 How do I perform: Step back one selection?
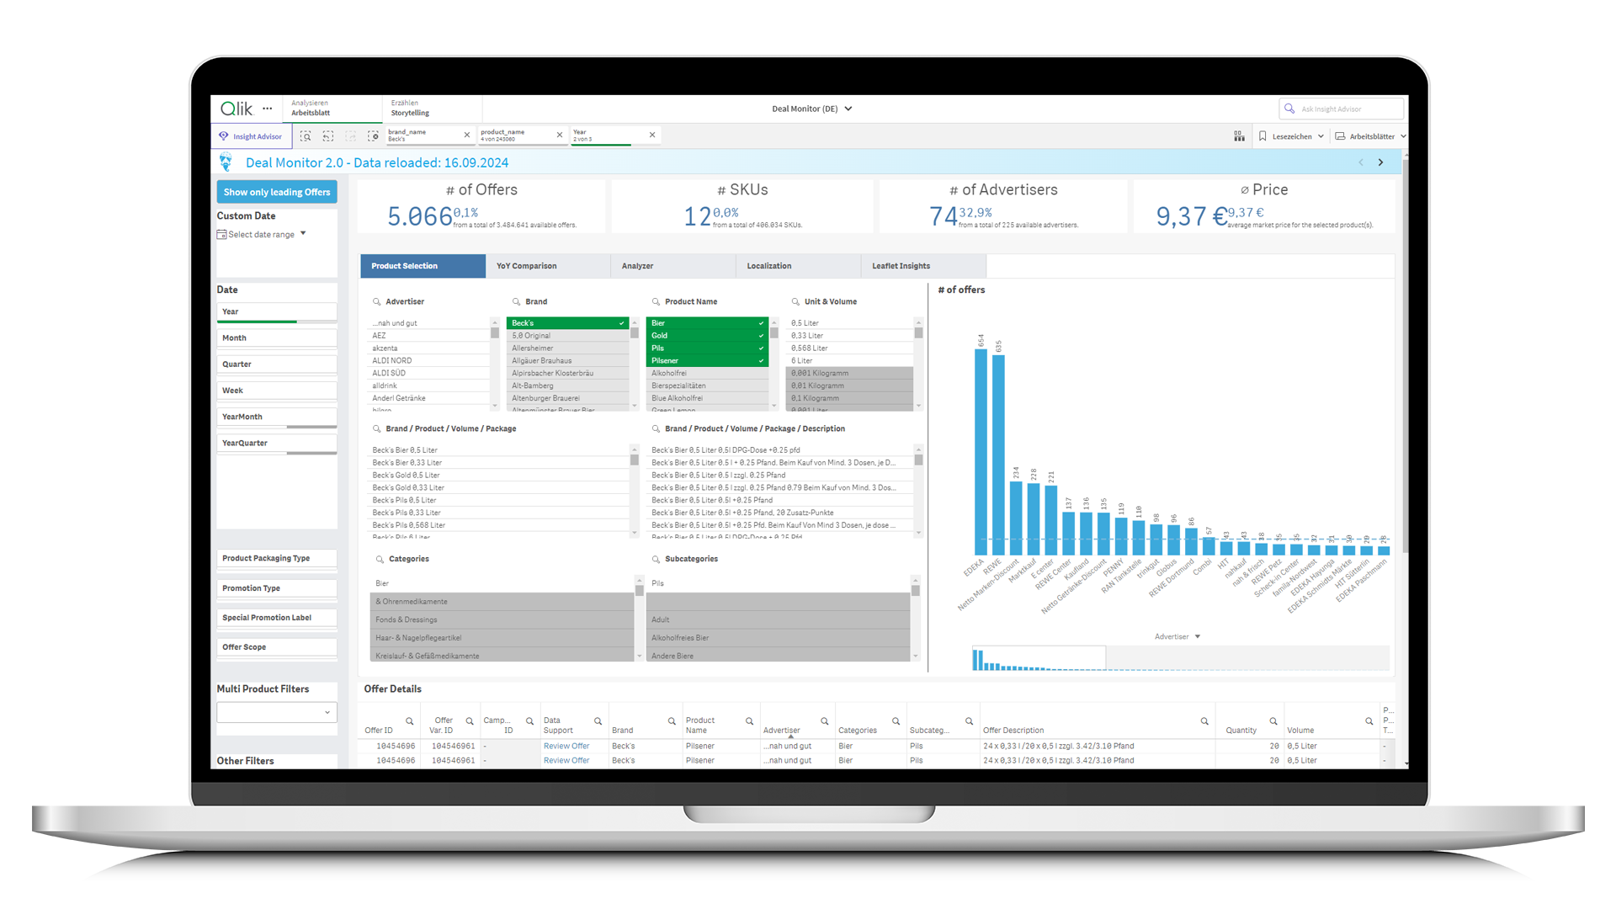(x=328, y=136)
